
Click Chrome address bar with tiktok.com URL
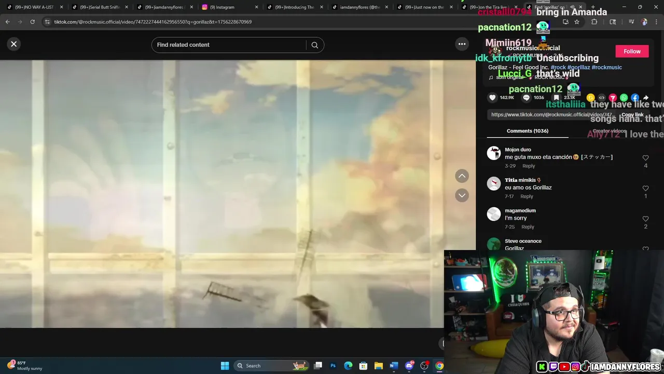[301, 22]
